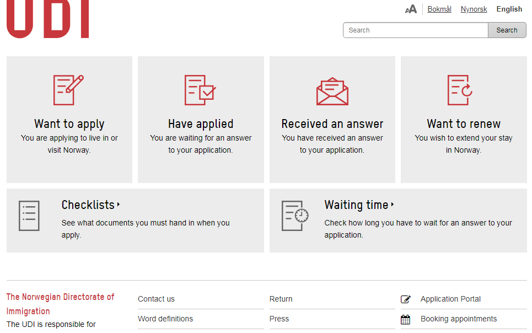Image resolution: width=532 pixels, height=333 pixels.
Task: Open the Want to apply heading
Action: (69, 124)
